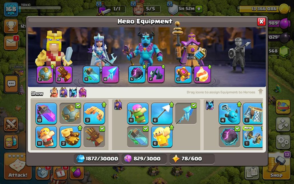
Task: Select the equipment marked New
Action: 253,136
